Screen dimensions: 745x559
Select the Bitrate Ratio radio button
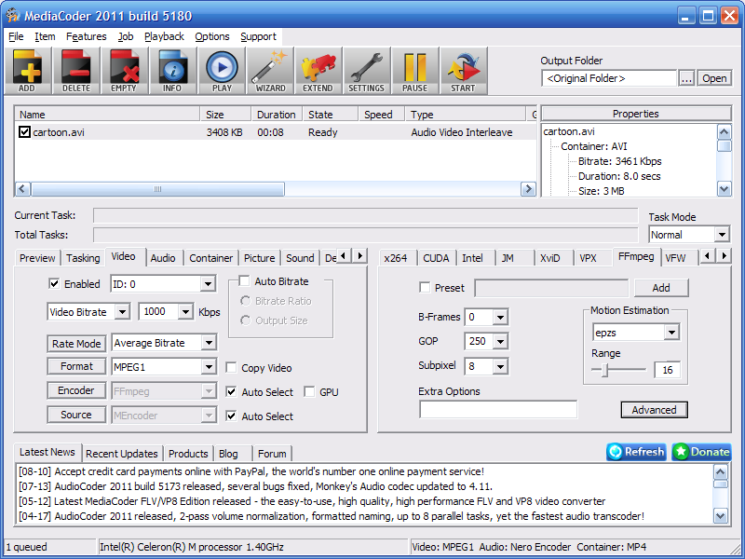pyautogui.click(x=245, y=301)
